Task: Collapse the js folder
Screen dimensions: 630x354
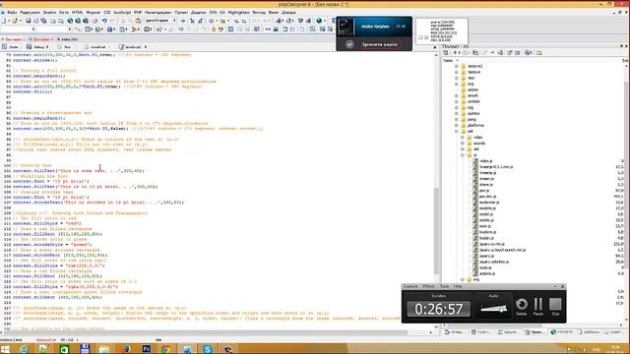Action: coord(463,155)
